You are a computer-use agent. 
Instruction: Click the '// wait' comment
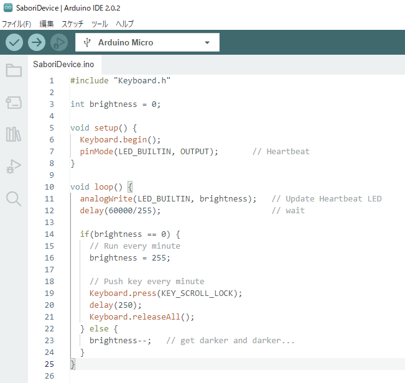(288, 211)
